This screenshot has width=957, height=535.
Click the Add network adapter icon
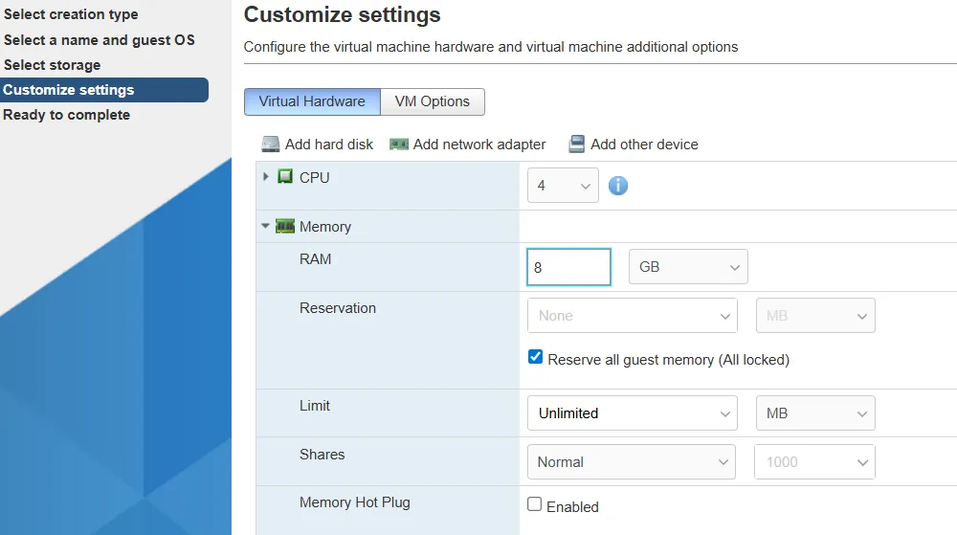pos(399,145)
